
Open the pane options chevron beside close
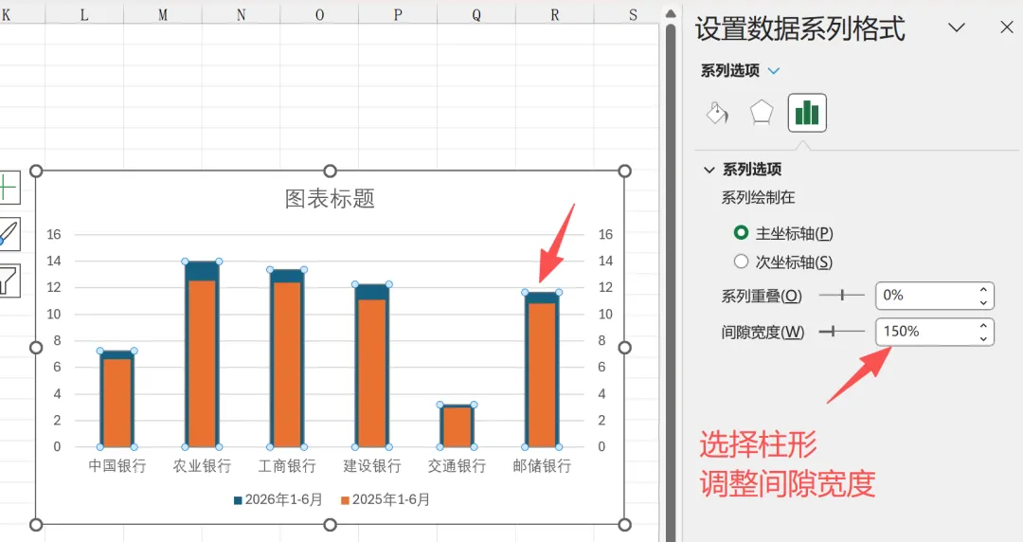pos(957,27)
